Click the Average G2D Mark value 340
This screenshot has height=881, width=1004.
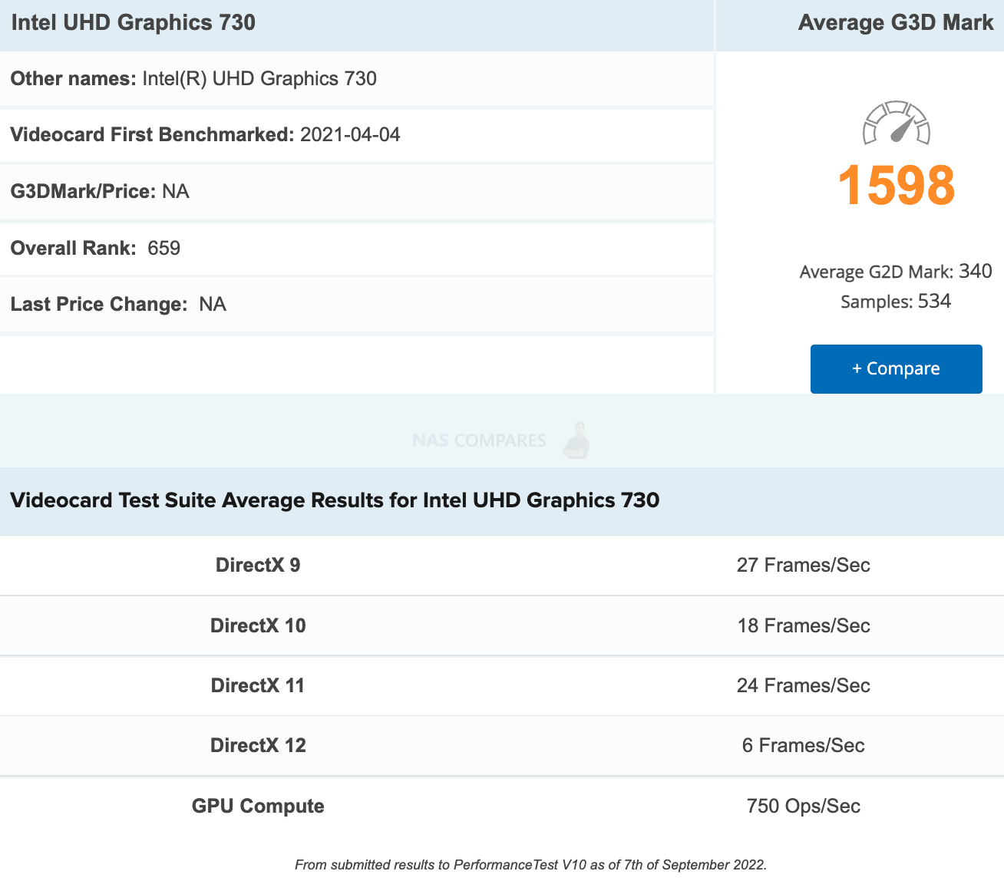coord(976,271)
